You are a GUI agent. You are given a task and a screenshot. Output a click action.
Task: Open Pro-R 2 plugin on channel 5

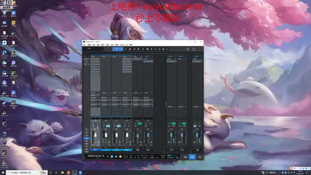(x=138, y=59)
